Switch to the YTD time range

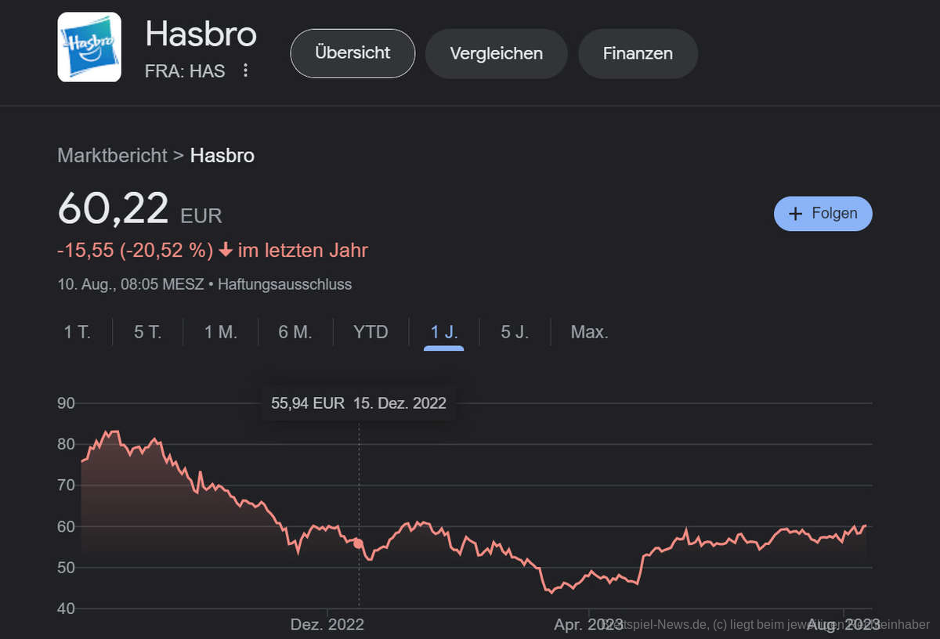click(370, 331)
